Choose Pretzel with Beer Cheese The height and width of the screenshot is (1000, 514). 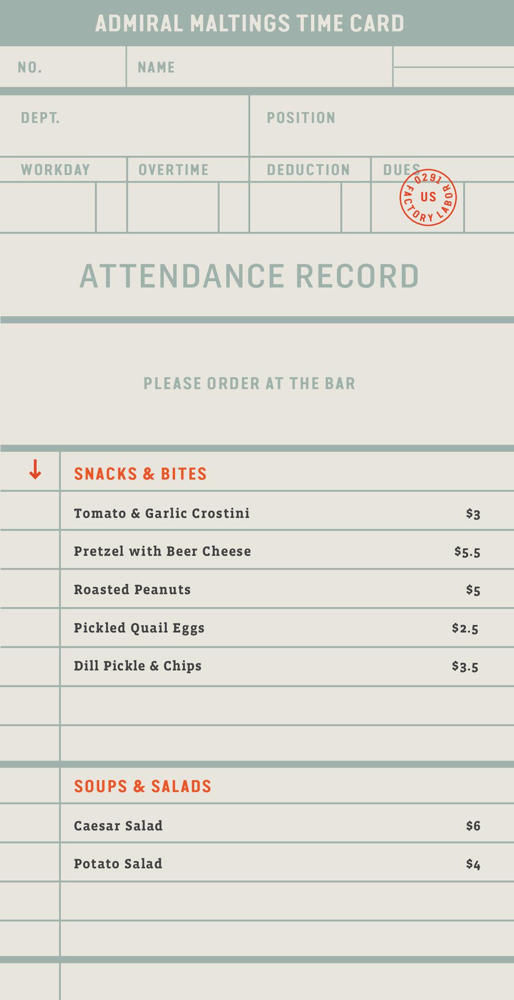(x=162, y=551)
